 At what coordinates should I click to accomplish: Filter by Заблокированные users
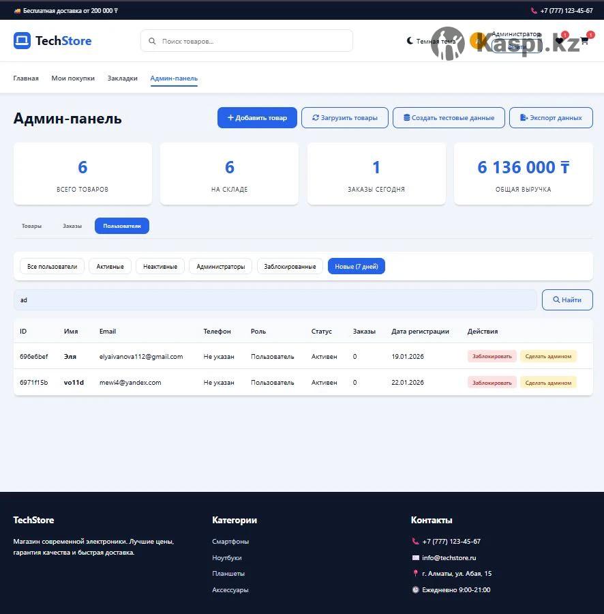290,267
